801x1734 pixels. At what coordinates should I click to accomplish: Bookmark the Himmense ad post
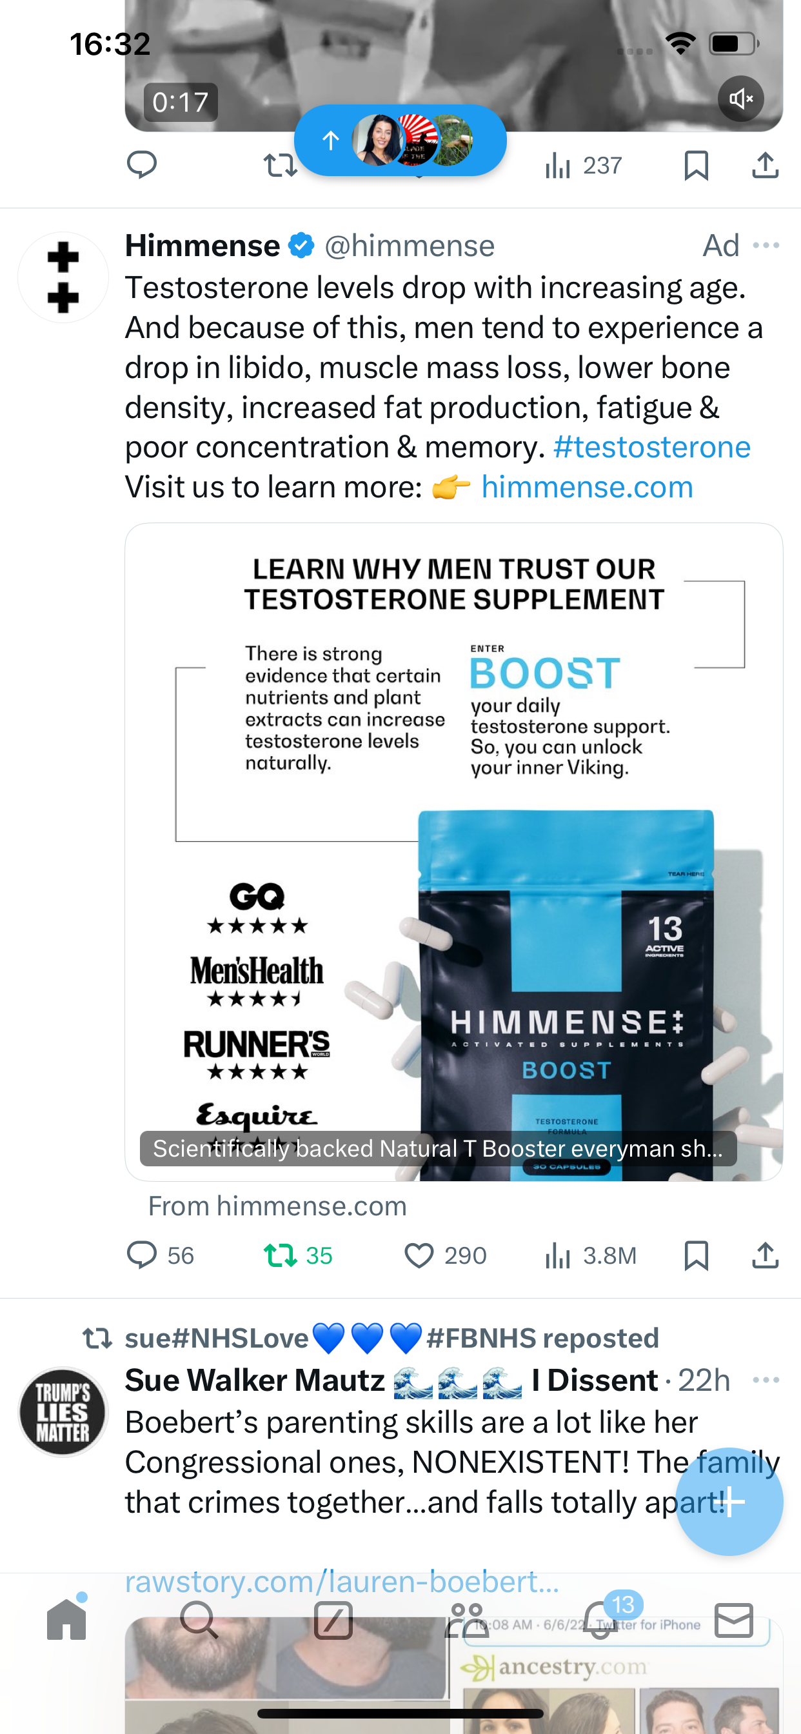click(x=696, y=1255)
